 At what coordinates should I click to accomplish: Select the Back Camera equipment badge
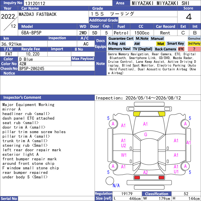[x=165, y=49]
